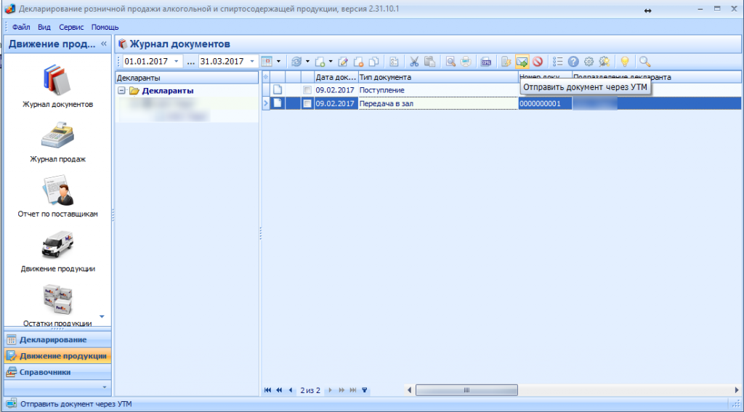Tick the checkbox in the Передача в зал row
744x412 pixels.
307,103
